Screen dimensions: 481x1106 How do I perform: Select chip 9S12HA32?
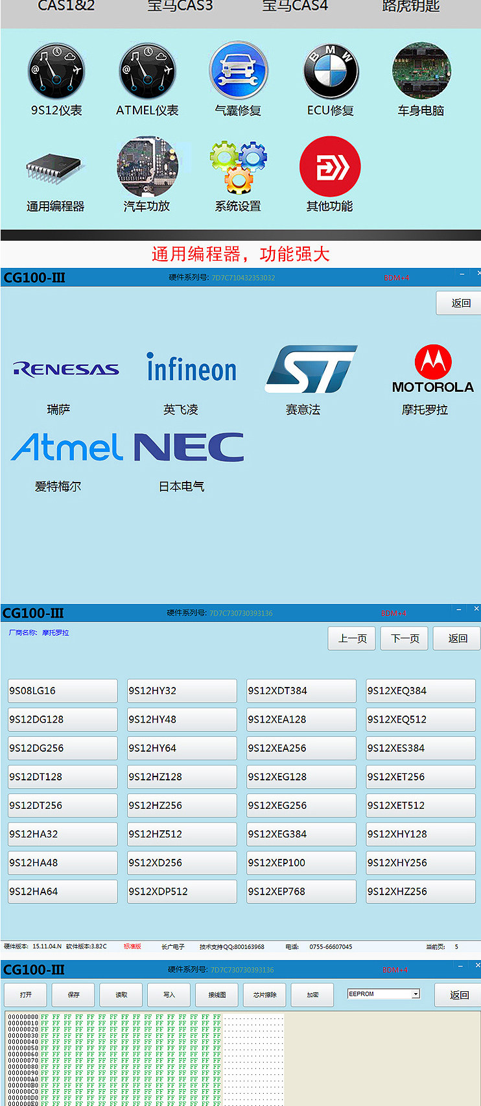[63, 834]
